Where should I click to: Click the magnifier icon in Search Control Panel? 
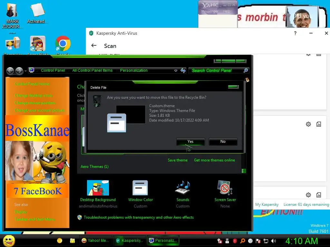pyautogui.click(x=246, y=70)
